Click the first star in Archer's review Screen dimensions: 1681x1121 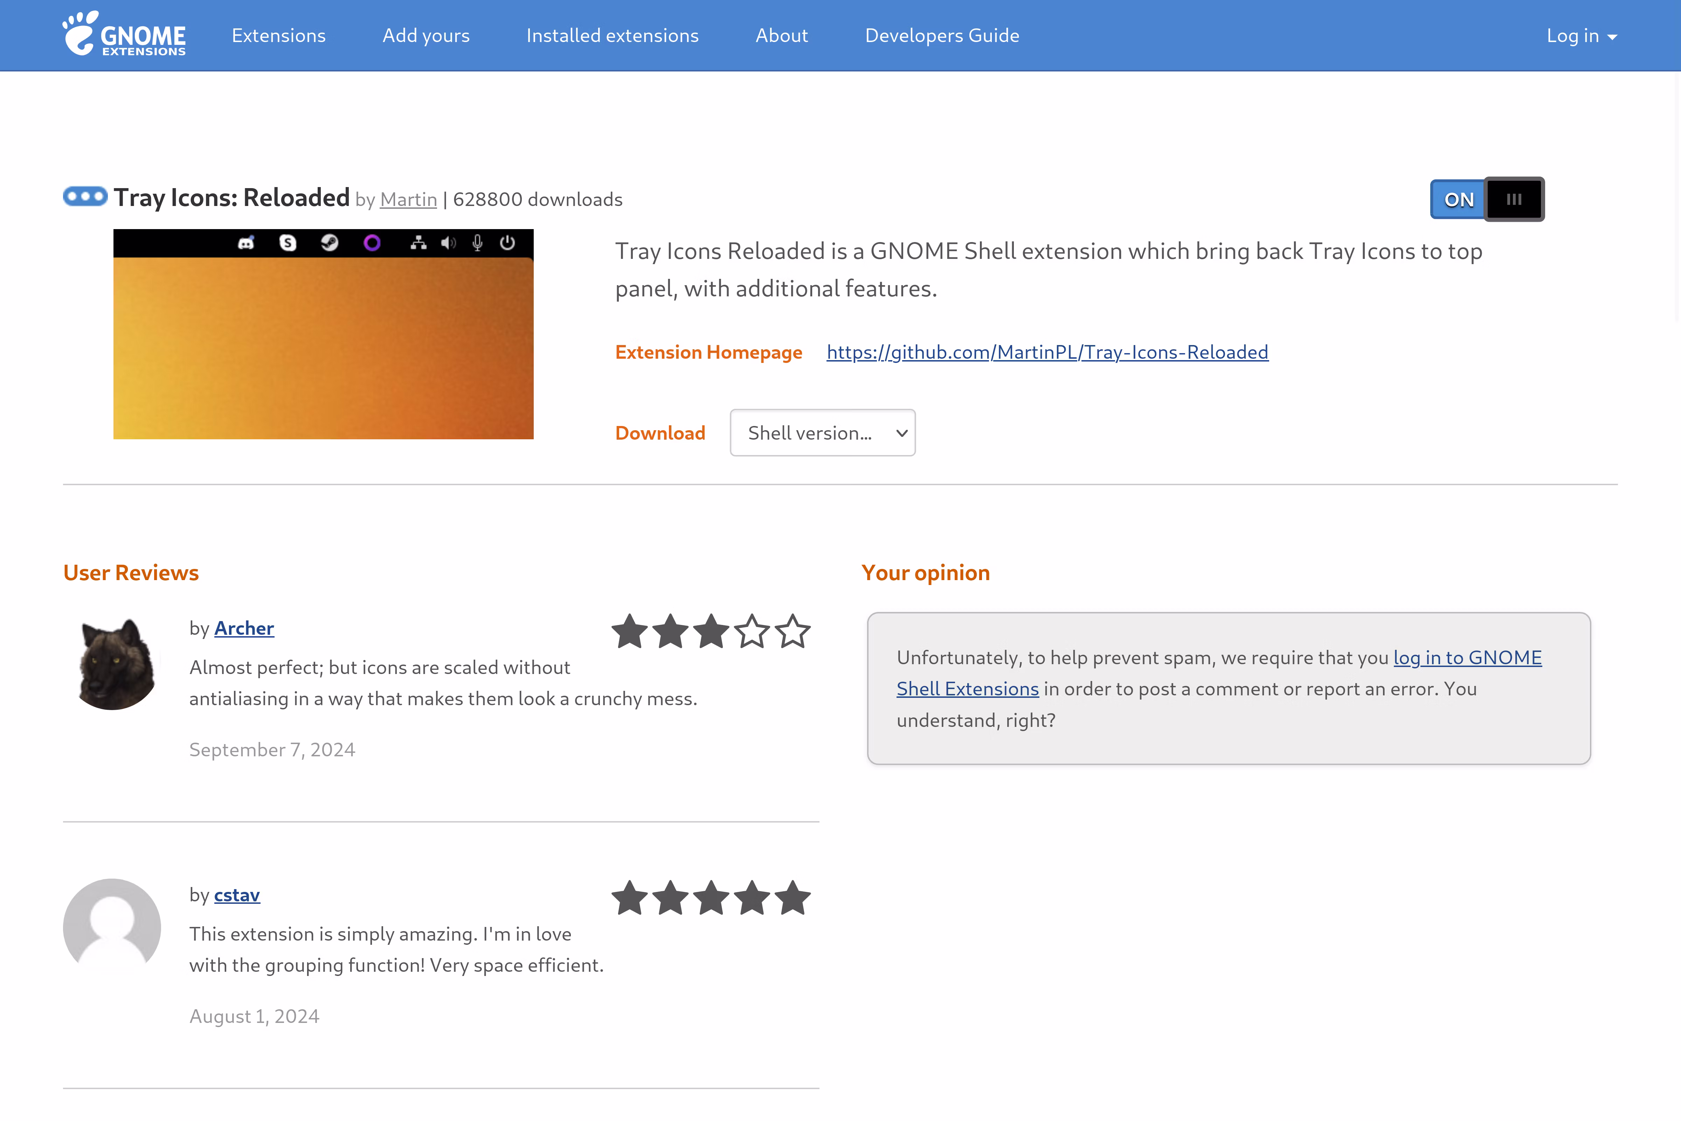click(630, 632)
